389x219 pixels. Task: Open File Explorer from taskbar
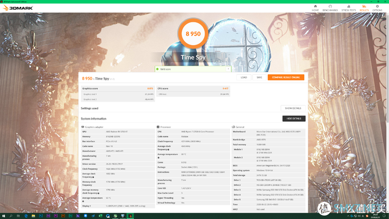33,216
